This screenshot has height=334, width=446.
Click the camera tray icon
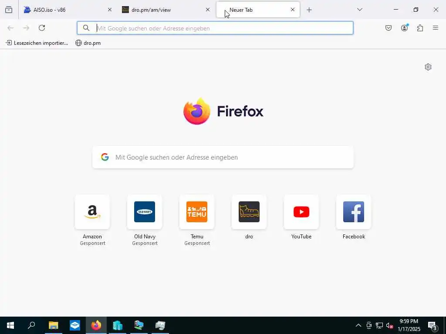pos(369,325)
